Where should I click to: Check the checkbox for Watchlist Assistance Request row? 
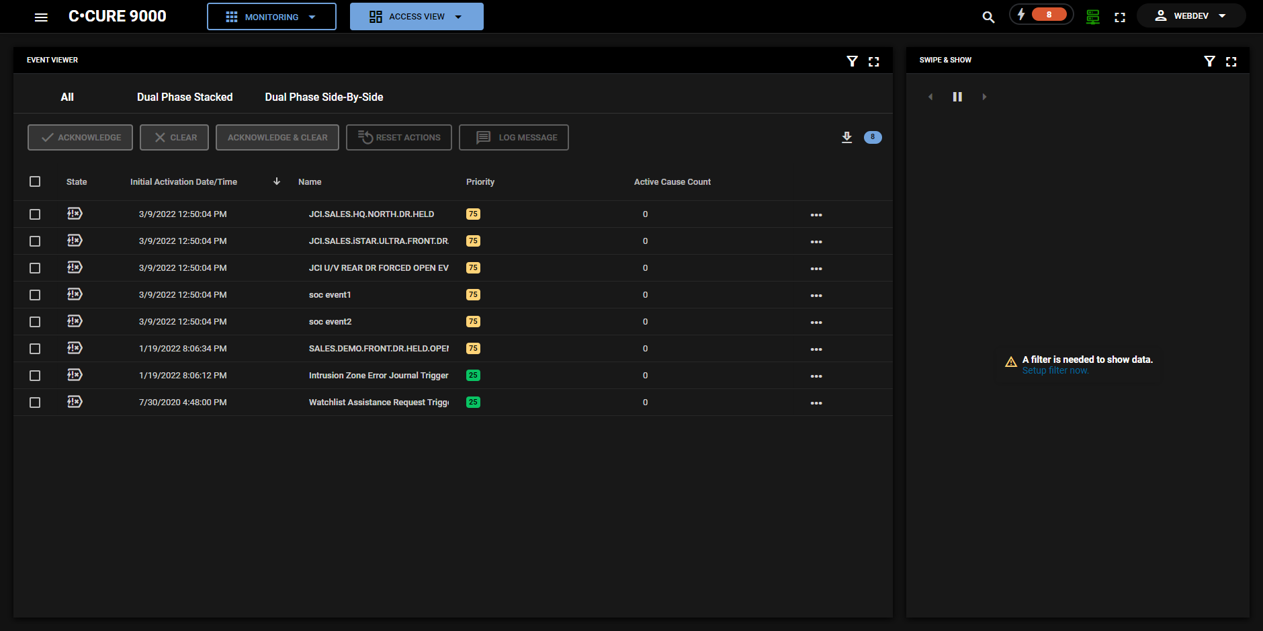(35, 402)
